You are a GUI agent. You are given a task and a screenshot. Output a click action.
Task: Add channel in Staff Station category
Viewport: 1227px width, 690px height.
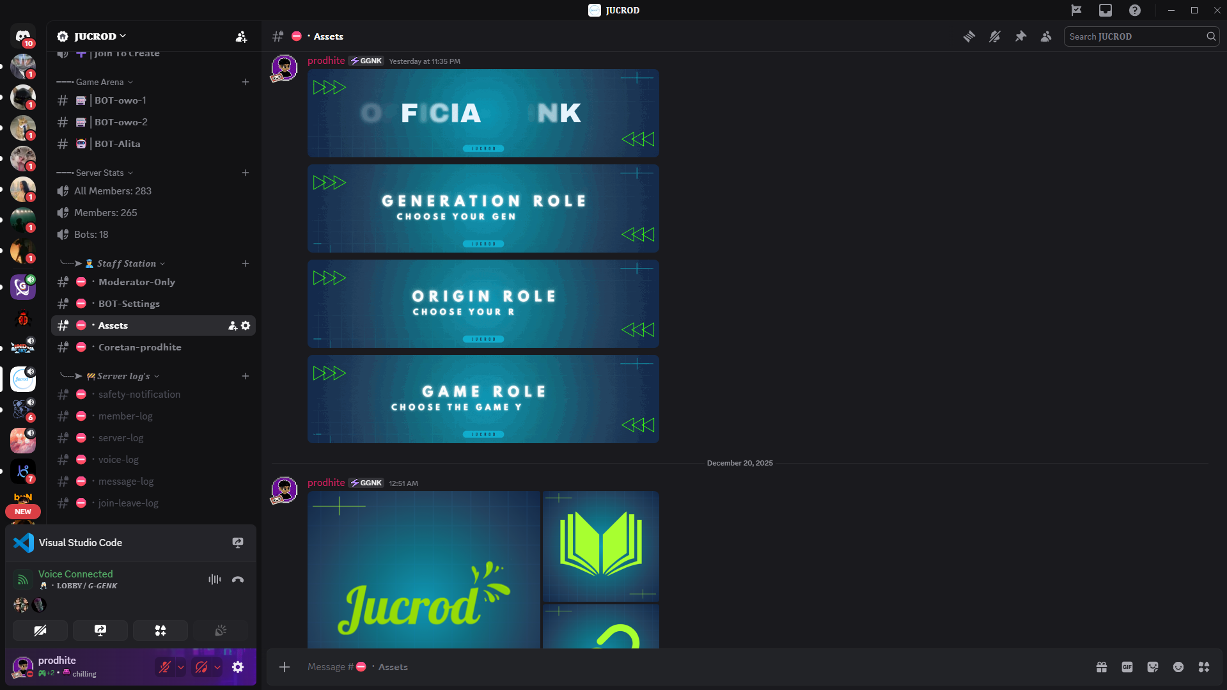click(246, 263)
